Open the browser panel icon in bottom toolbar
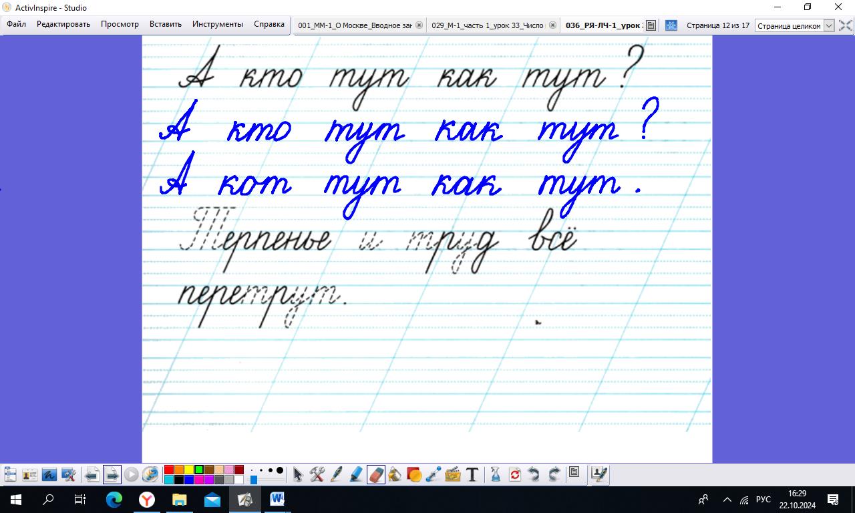The height and width of the screenshot is (513, 855). point(574,472)
